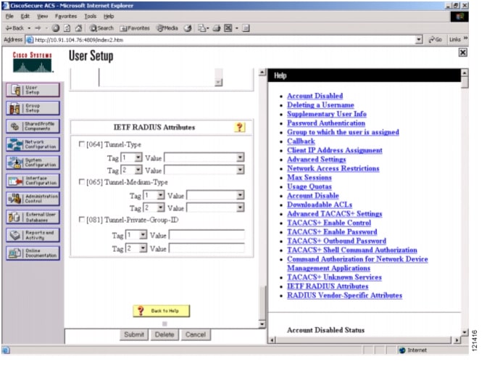Open Group Setup in the sidebar
This screenshot has height=378, width=487.
click(x=33, y=108)
